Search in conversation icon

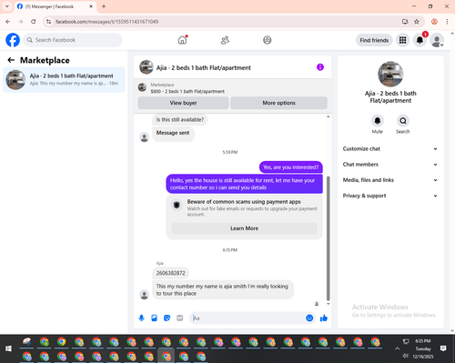point(403,121)
